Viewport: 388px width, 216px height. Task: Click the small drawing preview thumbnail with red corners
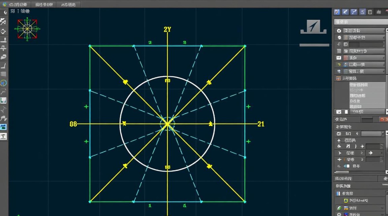click(x=27, y=29)
